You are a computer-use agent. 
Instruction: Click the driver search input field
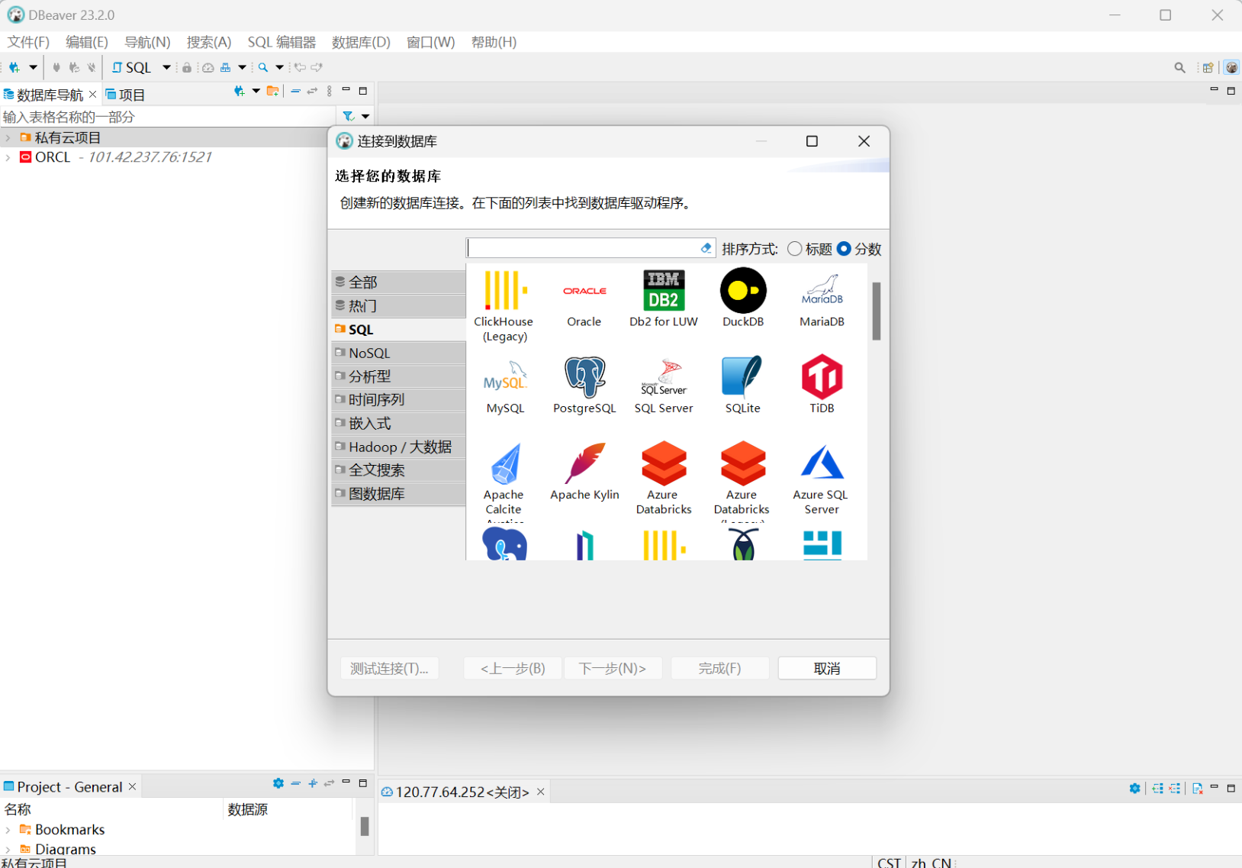pyautogui.click(x=584, y=248)
